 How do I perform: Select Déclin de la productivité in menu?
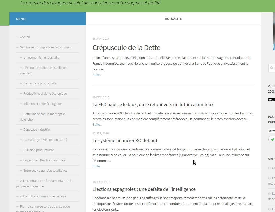[40, 83]
